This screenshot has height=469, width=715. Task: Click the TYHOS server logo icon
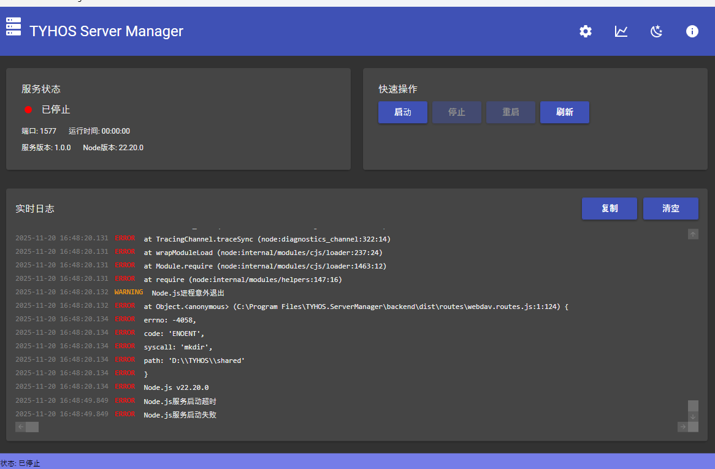[x=13, y=27]
